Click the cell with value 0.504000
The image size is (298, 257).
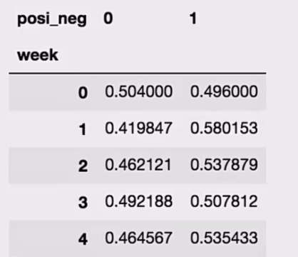[x=139, y=91]
